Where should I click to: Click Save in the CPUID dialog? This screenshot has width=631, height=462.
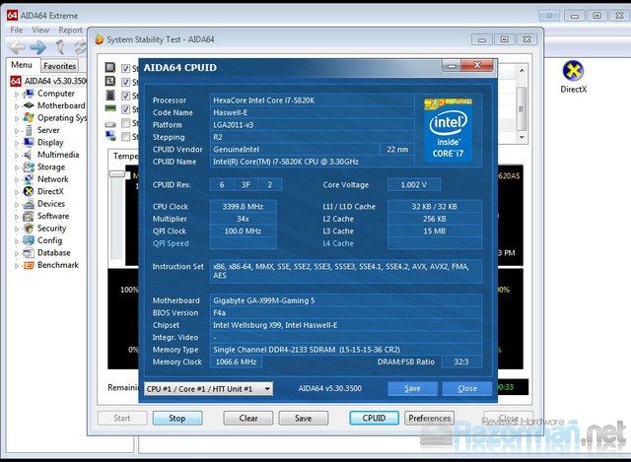(x=412, y=388)
